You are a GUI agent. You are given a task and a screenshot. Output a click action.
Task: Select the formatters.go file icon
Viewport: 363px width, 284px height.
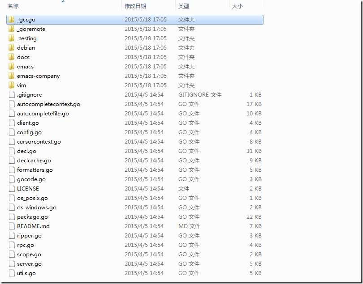(12, 170)
